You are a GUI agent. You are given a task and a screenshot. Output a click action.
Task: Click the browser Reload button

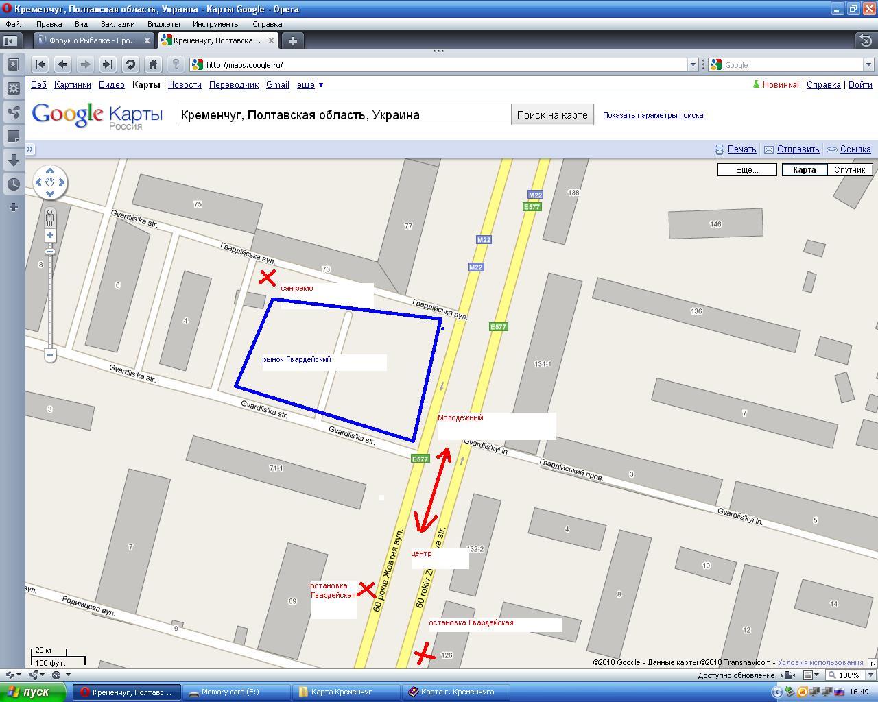point(130,64)
